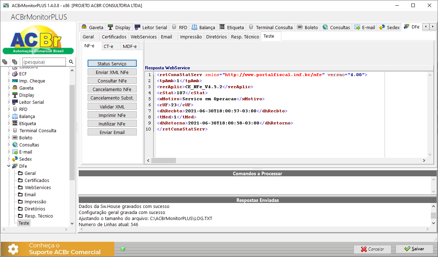438x257 pixels.
Task: Click the Cancelar button
Action: (372, 249)
